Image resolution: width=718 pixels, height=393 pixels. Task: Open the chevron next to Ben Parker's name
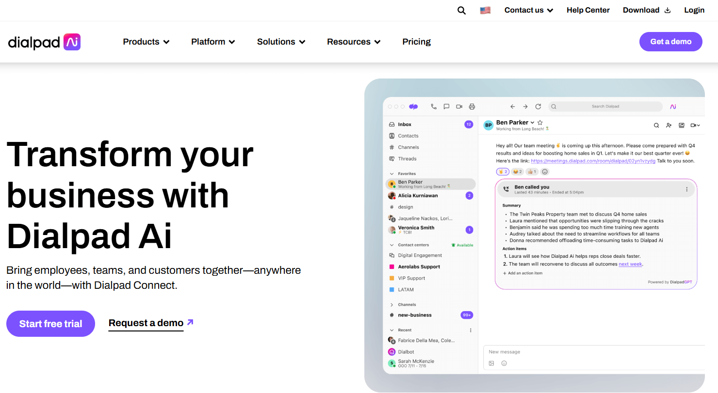pyautogui.click(x=532, y=123)
